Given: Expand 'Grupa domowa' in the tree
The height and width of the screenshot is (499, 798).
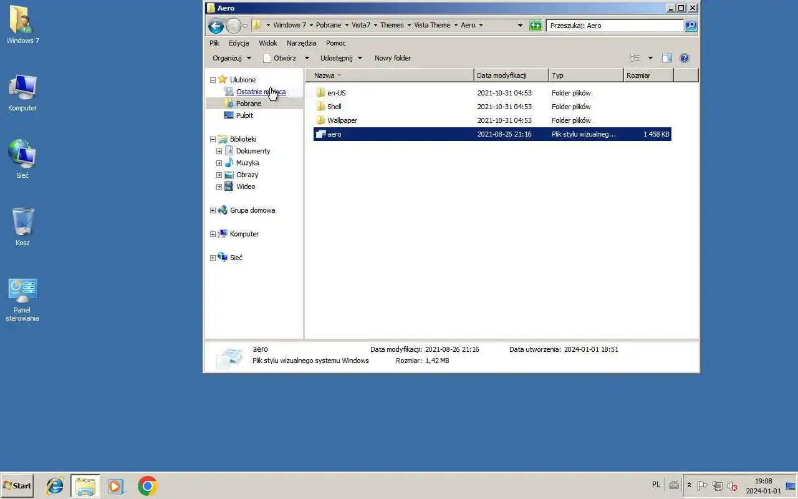Looking at the screenshot, I should [213, 210].
